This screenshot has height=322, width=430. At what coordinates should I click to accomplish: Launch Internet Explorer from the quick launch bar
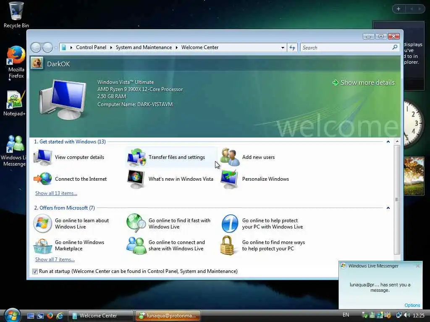click(x=60, y=316)
